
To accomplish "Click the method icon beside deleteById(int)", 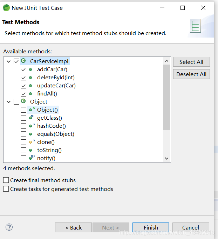I will pos(30,78).
